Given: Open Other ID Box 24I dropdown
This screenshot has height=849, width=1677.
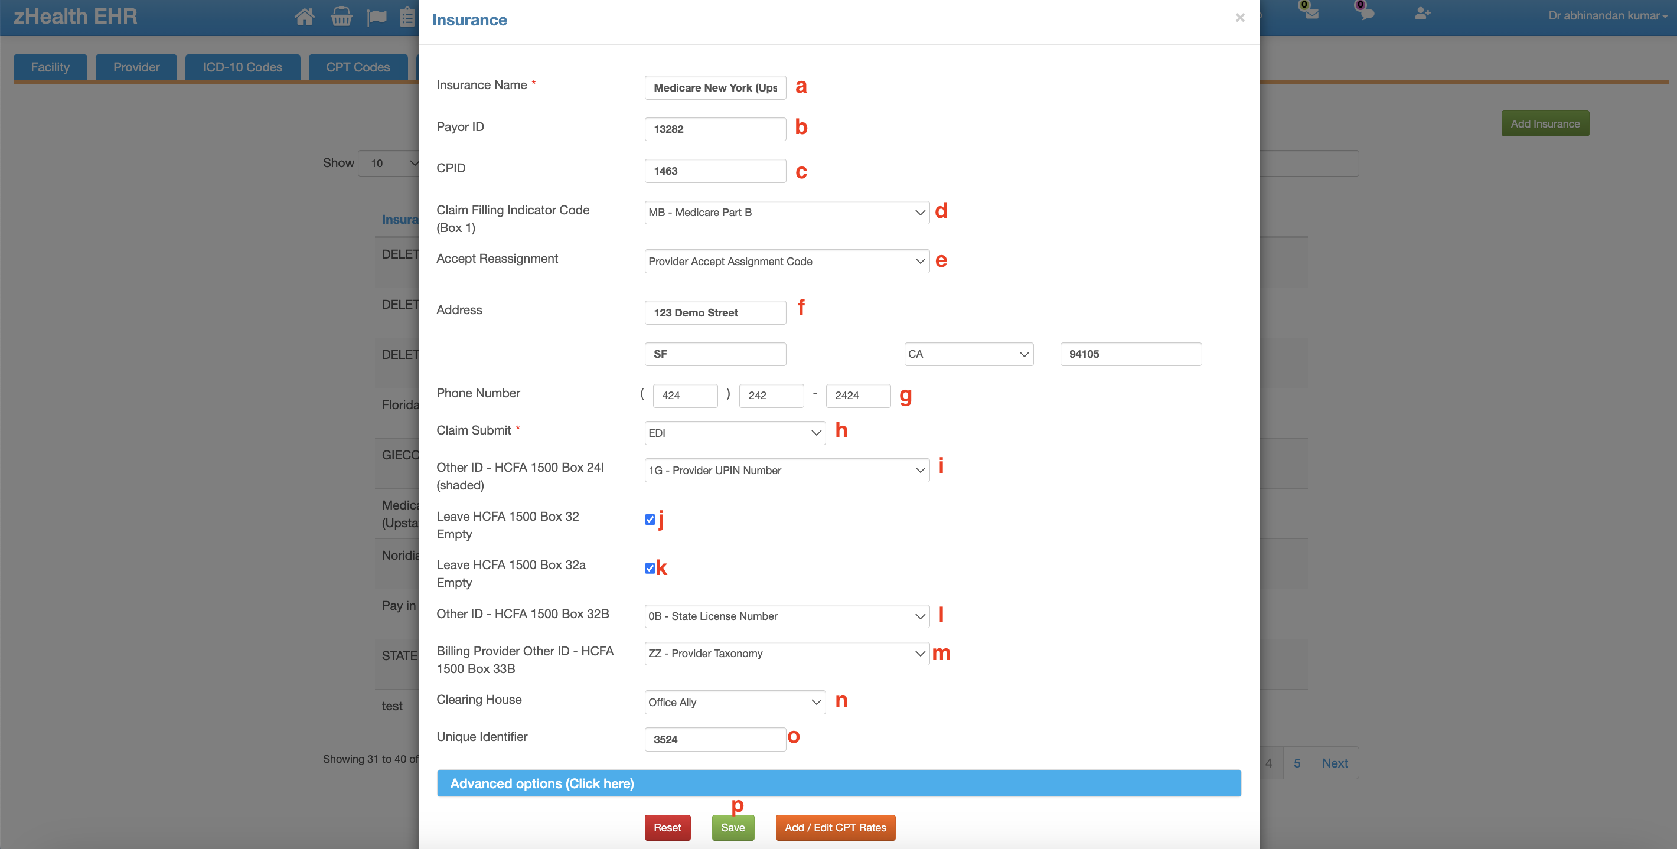Looking at the screenshot, I should click(x=787, y=470).
